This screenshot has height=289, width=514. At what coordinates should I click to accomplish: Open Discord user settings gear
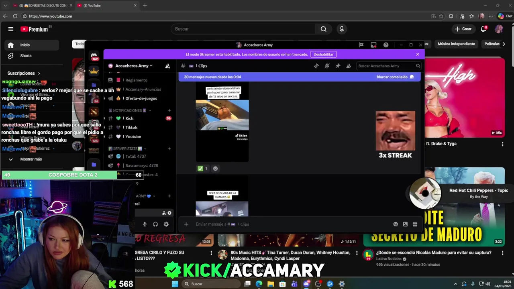click(x=166, y=224)
